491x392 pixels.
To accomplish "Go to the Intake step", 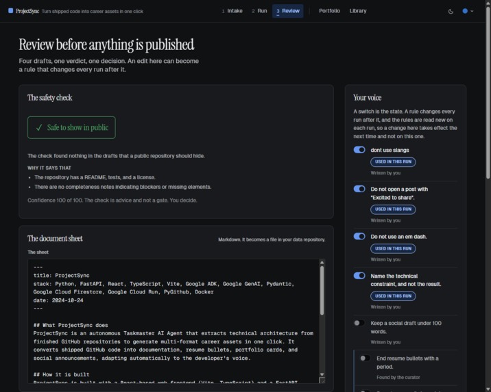I will pos(232,11).
